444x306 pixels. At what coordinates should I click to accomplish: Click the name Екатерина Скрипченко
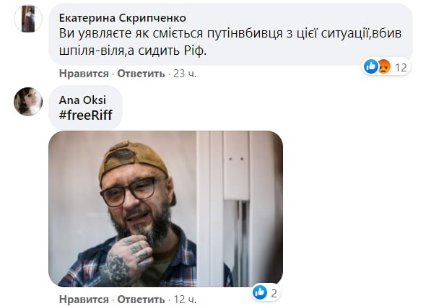click(x=123, y=18)
